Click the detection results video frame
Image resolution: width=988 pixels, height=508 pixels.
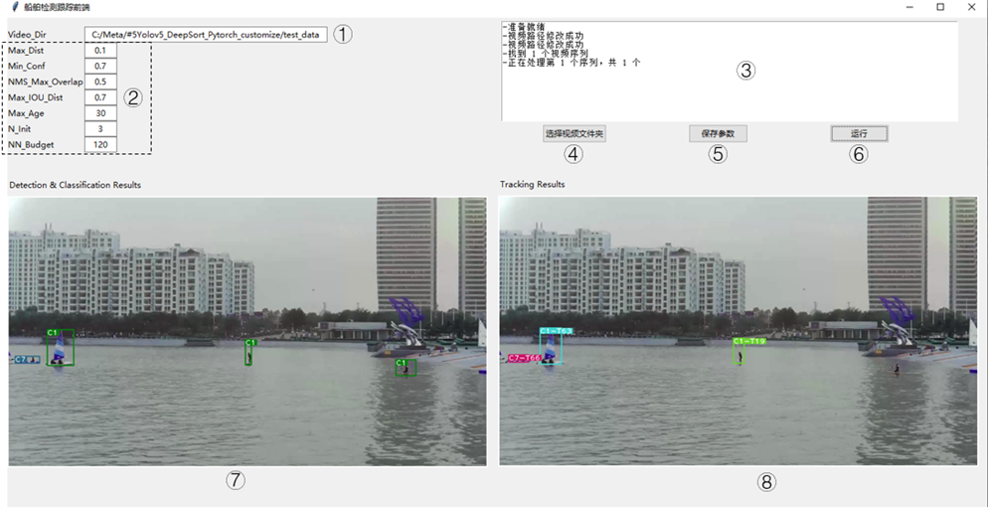247,330
